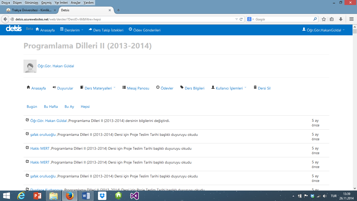This screenshot has width=357, height=201.
Task: Click the browser back button
Action: 5,19
